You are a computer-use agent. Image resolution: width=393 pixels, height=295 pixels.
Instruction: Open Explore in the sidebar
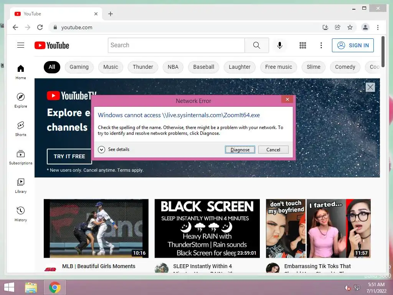tap(21, 101)
